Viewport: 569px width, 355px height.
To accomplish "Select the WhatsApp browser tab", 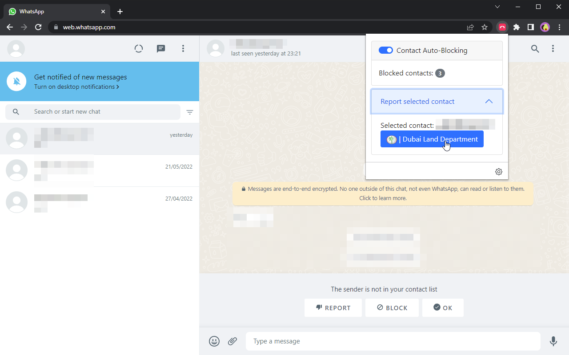I will pos(56,12).
